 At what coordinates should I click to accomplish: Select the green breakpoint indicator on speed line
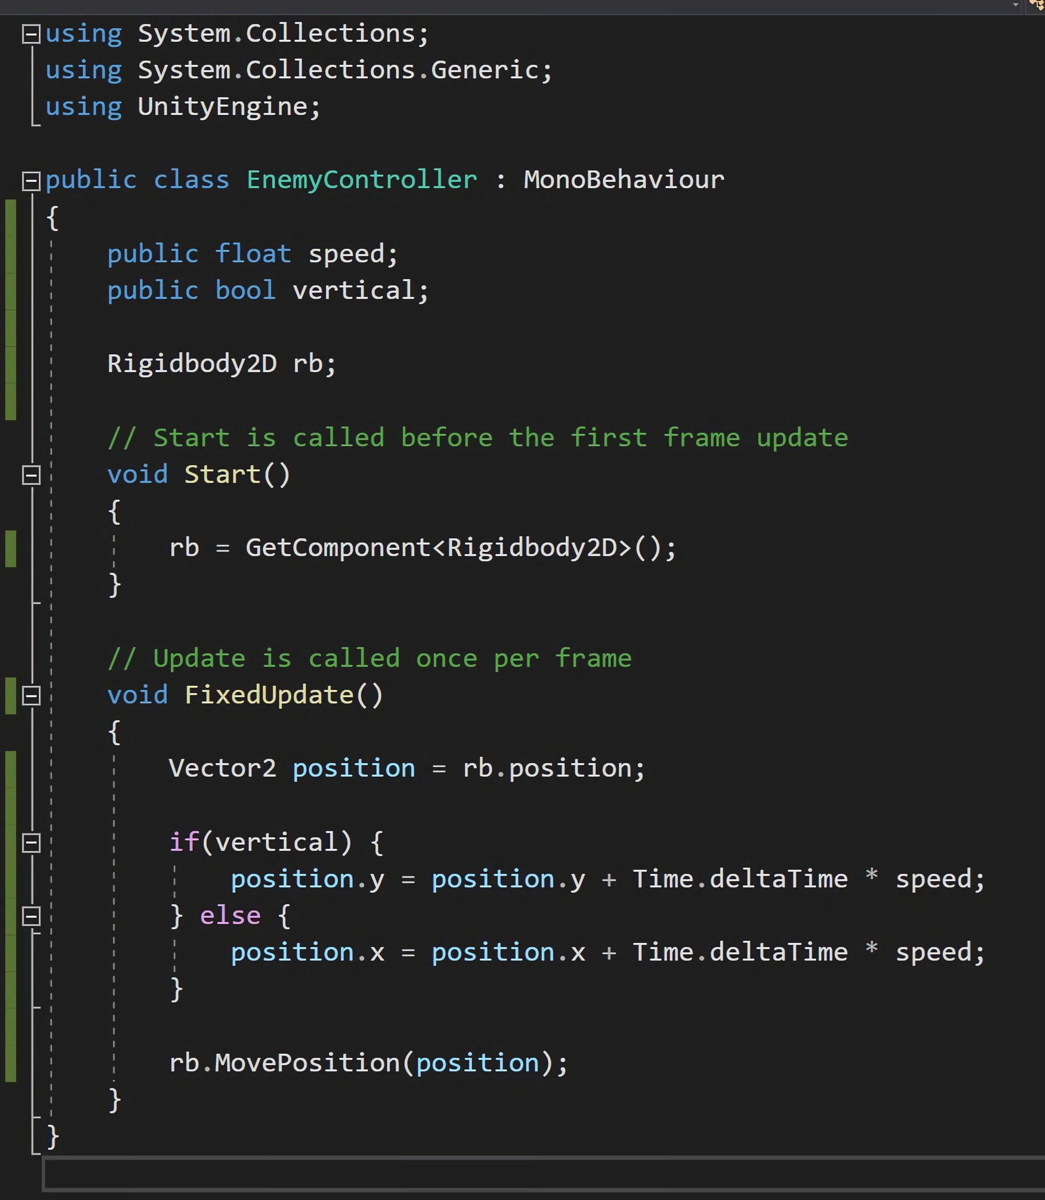pos(9,254)
